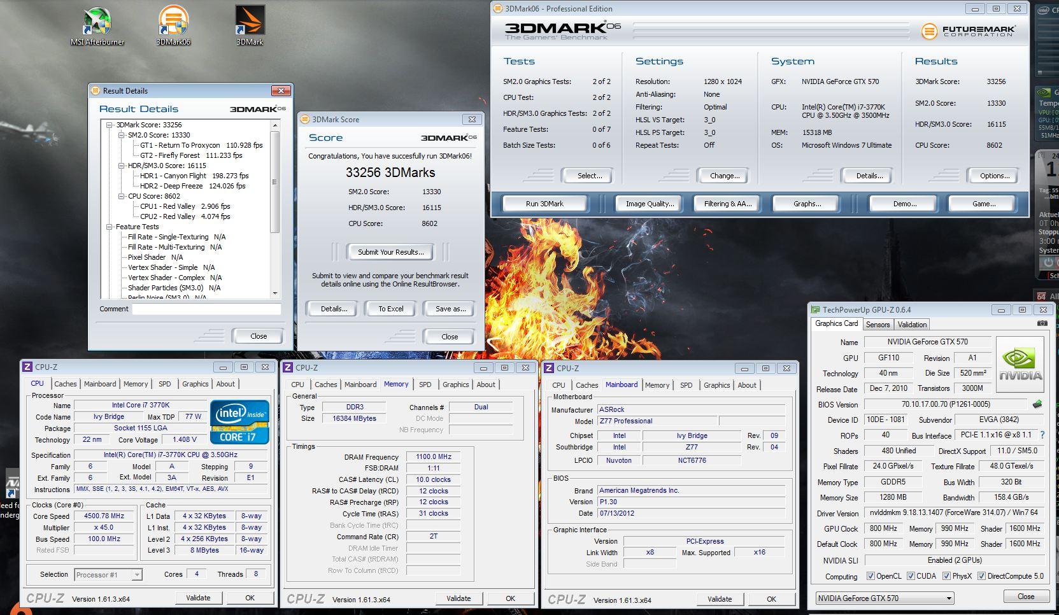
Task: Click the Result Details scrollbar down arrow
Action: pyautogui.click(x=274, y=293)
